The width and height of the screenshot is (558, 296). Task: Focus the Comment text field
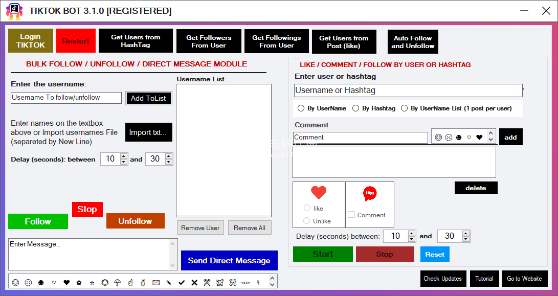[361, 138]
